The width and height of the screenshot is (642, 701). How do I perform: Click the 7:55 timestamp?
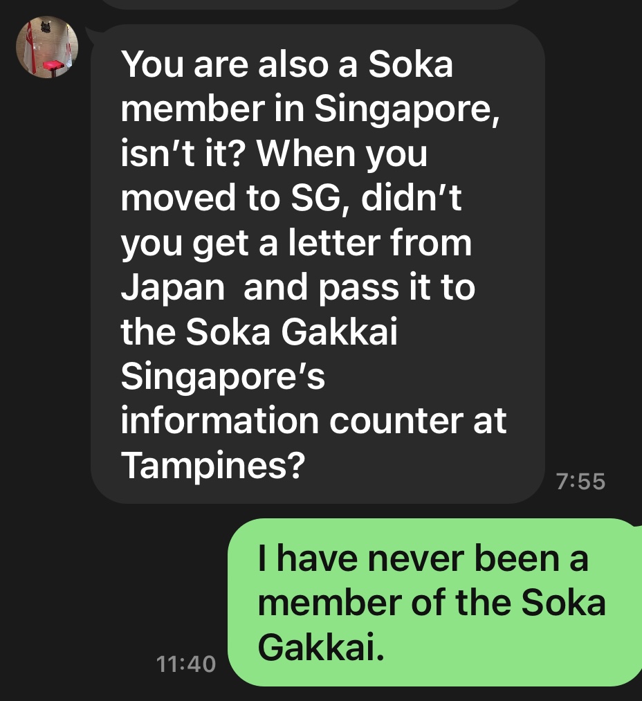(581, 481)
